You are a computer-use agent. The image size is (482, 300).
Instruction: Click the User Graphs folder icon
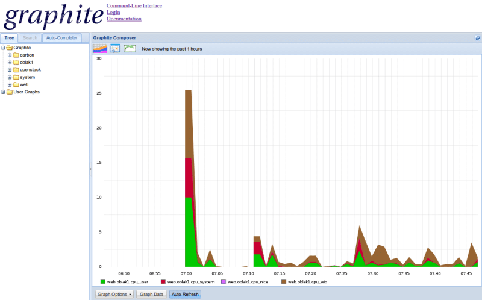click(x=10, y=92)
